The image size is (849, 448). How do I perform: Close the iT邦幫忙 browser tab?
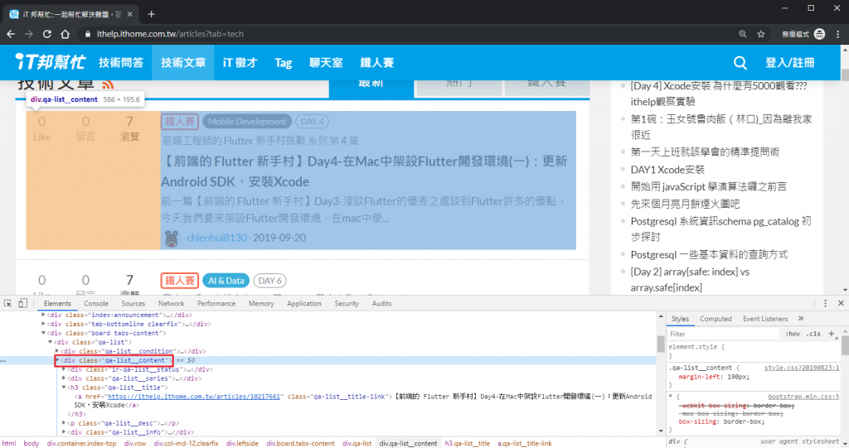(129, 15)
